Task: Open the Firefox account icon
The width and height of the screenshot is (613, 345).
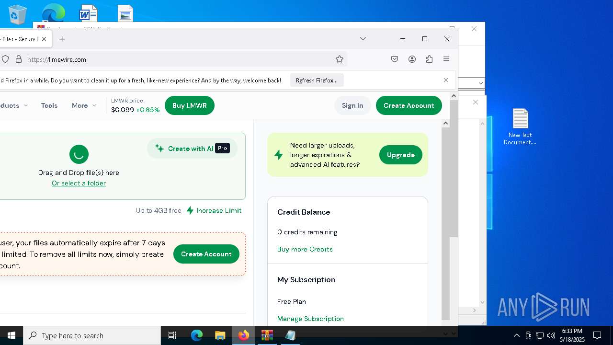Action: [x=412, y=59]
